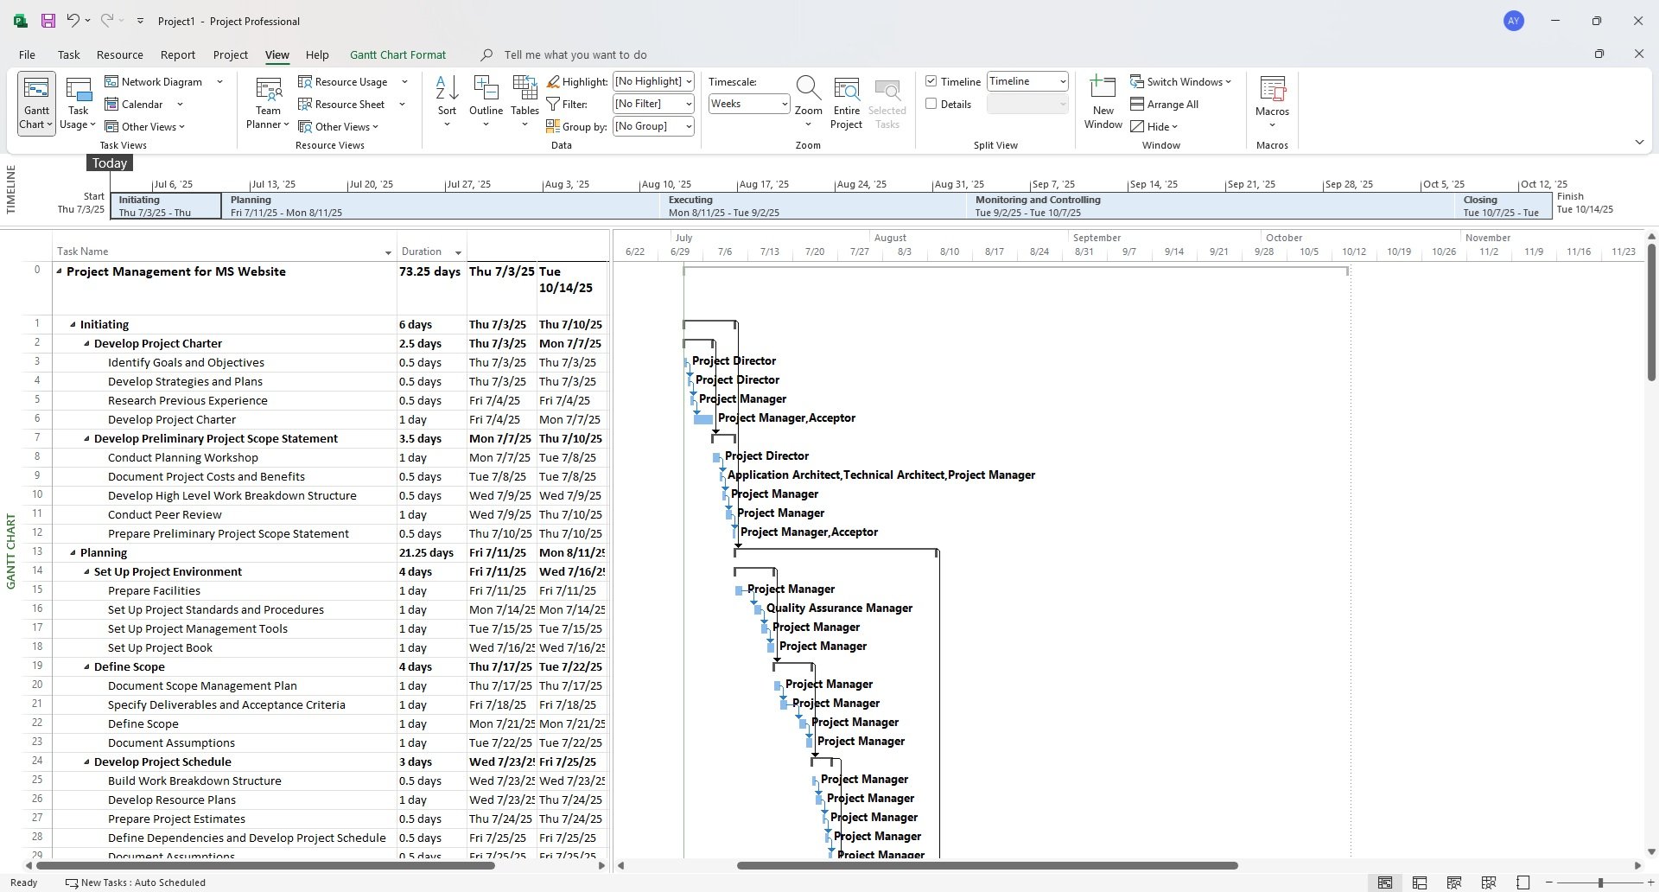Select the Conduct Peer Review task row

(x=315, y=515)
